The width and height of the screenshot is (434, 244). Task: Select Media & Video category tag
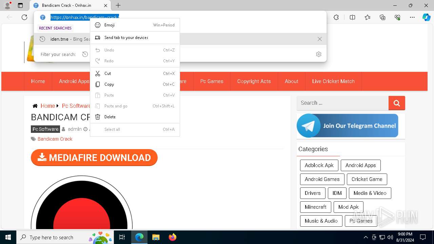[370, 193]
